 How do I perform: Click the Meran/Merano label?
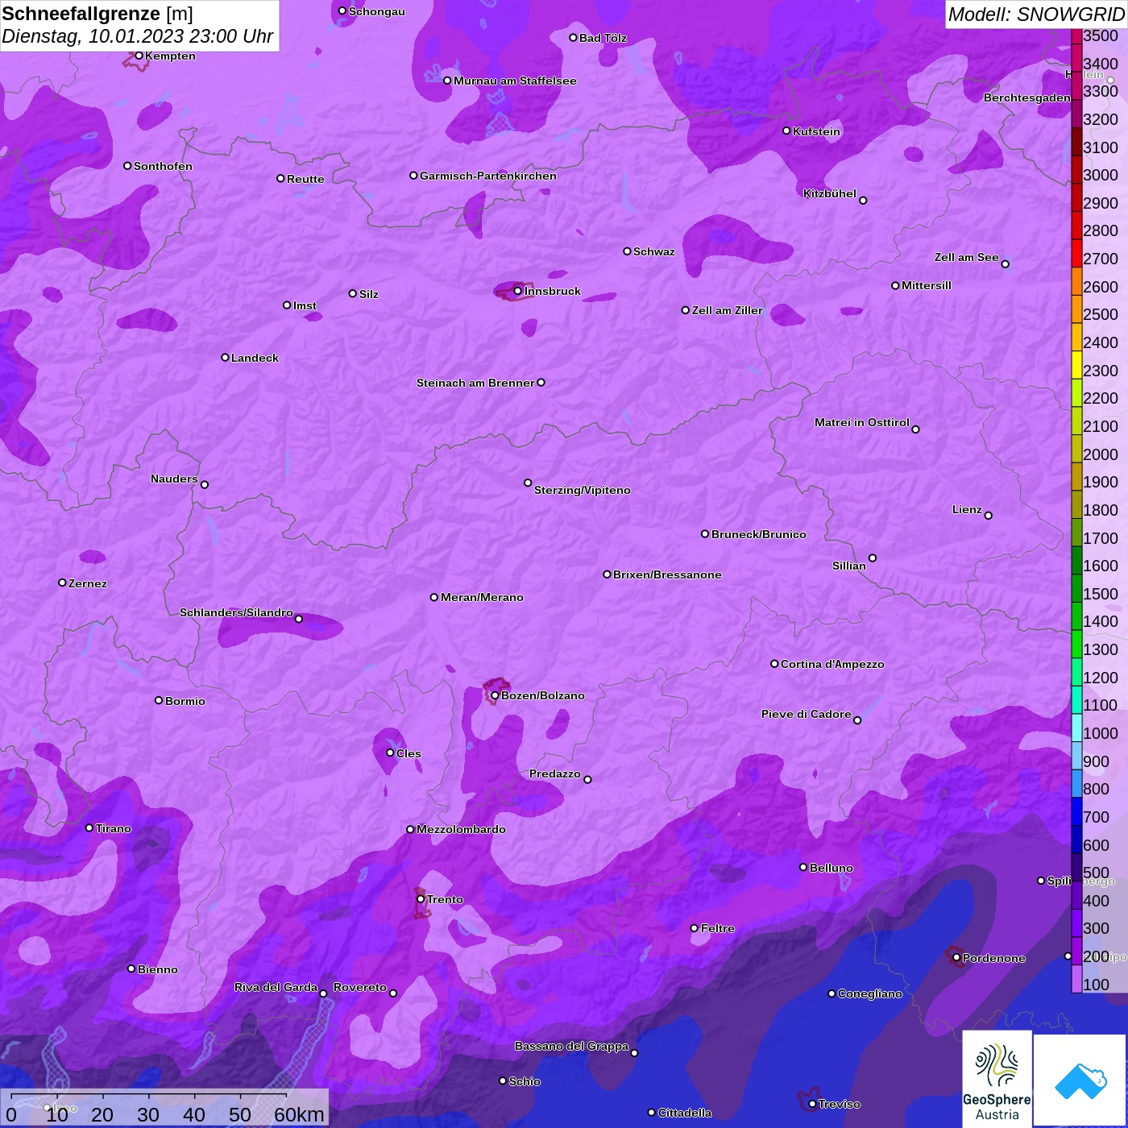pos(482,597)
